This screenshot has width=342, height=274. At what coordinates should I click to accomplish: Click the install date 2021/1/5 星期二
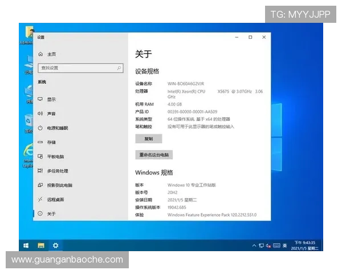click(x=182, y=200)
